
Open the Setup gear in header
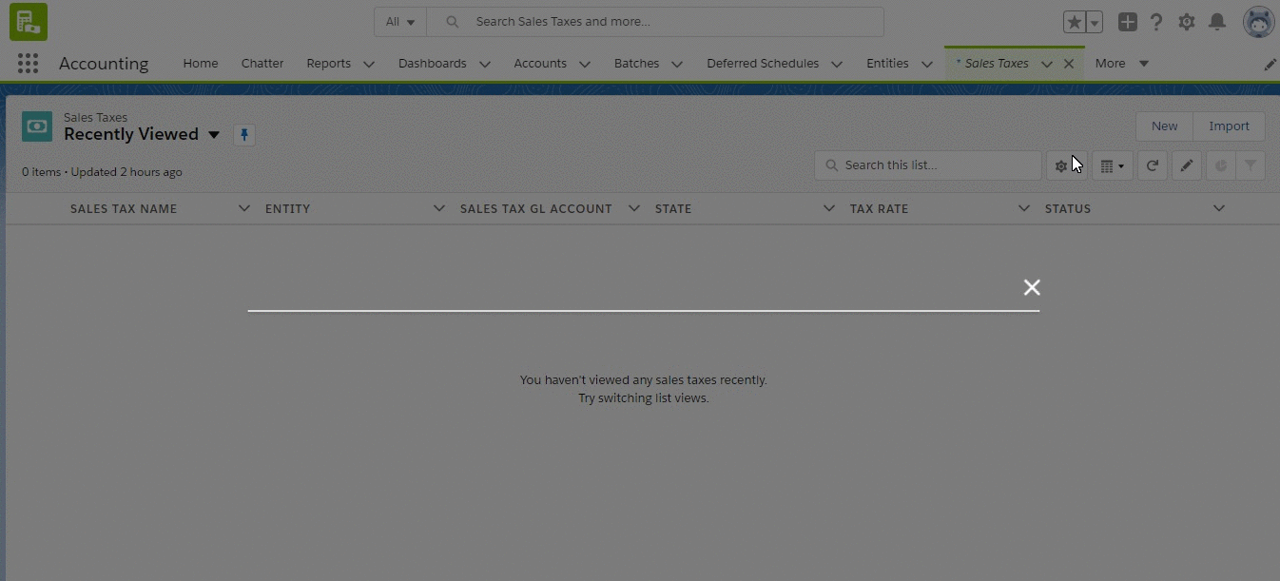(1187, 22)
